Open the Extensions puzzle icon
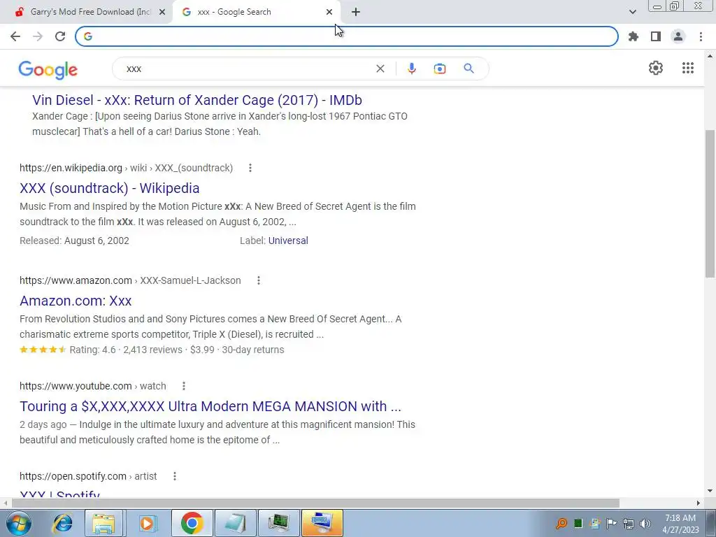This screenshot has width=716, height=537. coord(633,36)
